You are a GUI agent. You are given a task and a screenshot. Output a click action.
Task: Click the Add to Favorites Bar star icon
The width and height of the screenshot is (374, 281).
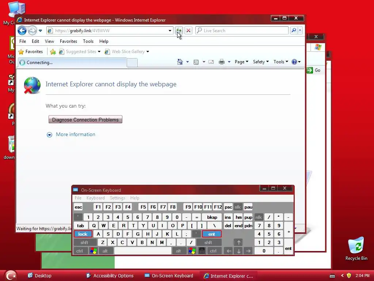click(x=53, y=52)
